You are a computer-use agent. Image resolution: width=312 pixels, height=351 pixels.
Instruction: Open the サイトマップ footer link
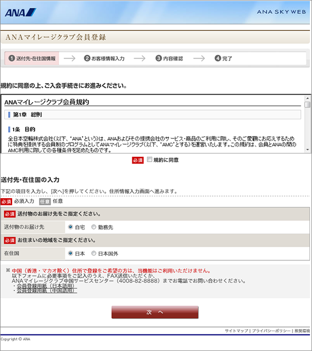point(236,330)
